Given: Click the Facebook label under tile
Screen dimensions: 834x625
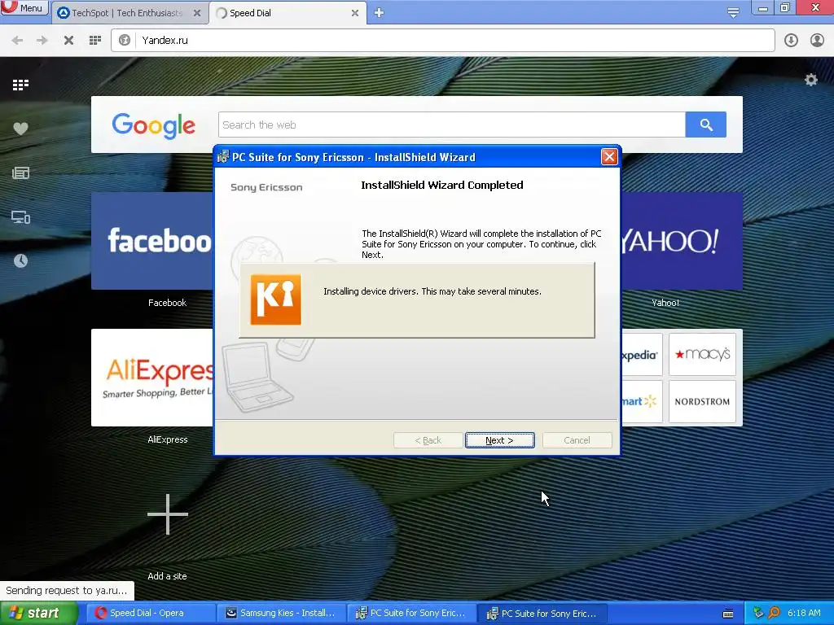Looking at the screenshot, I should [x=167, y=303].
